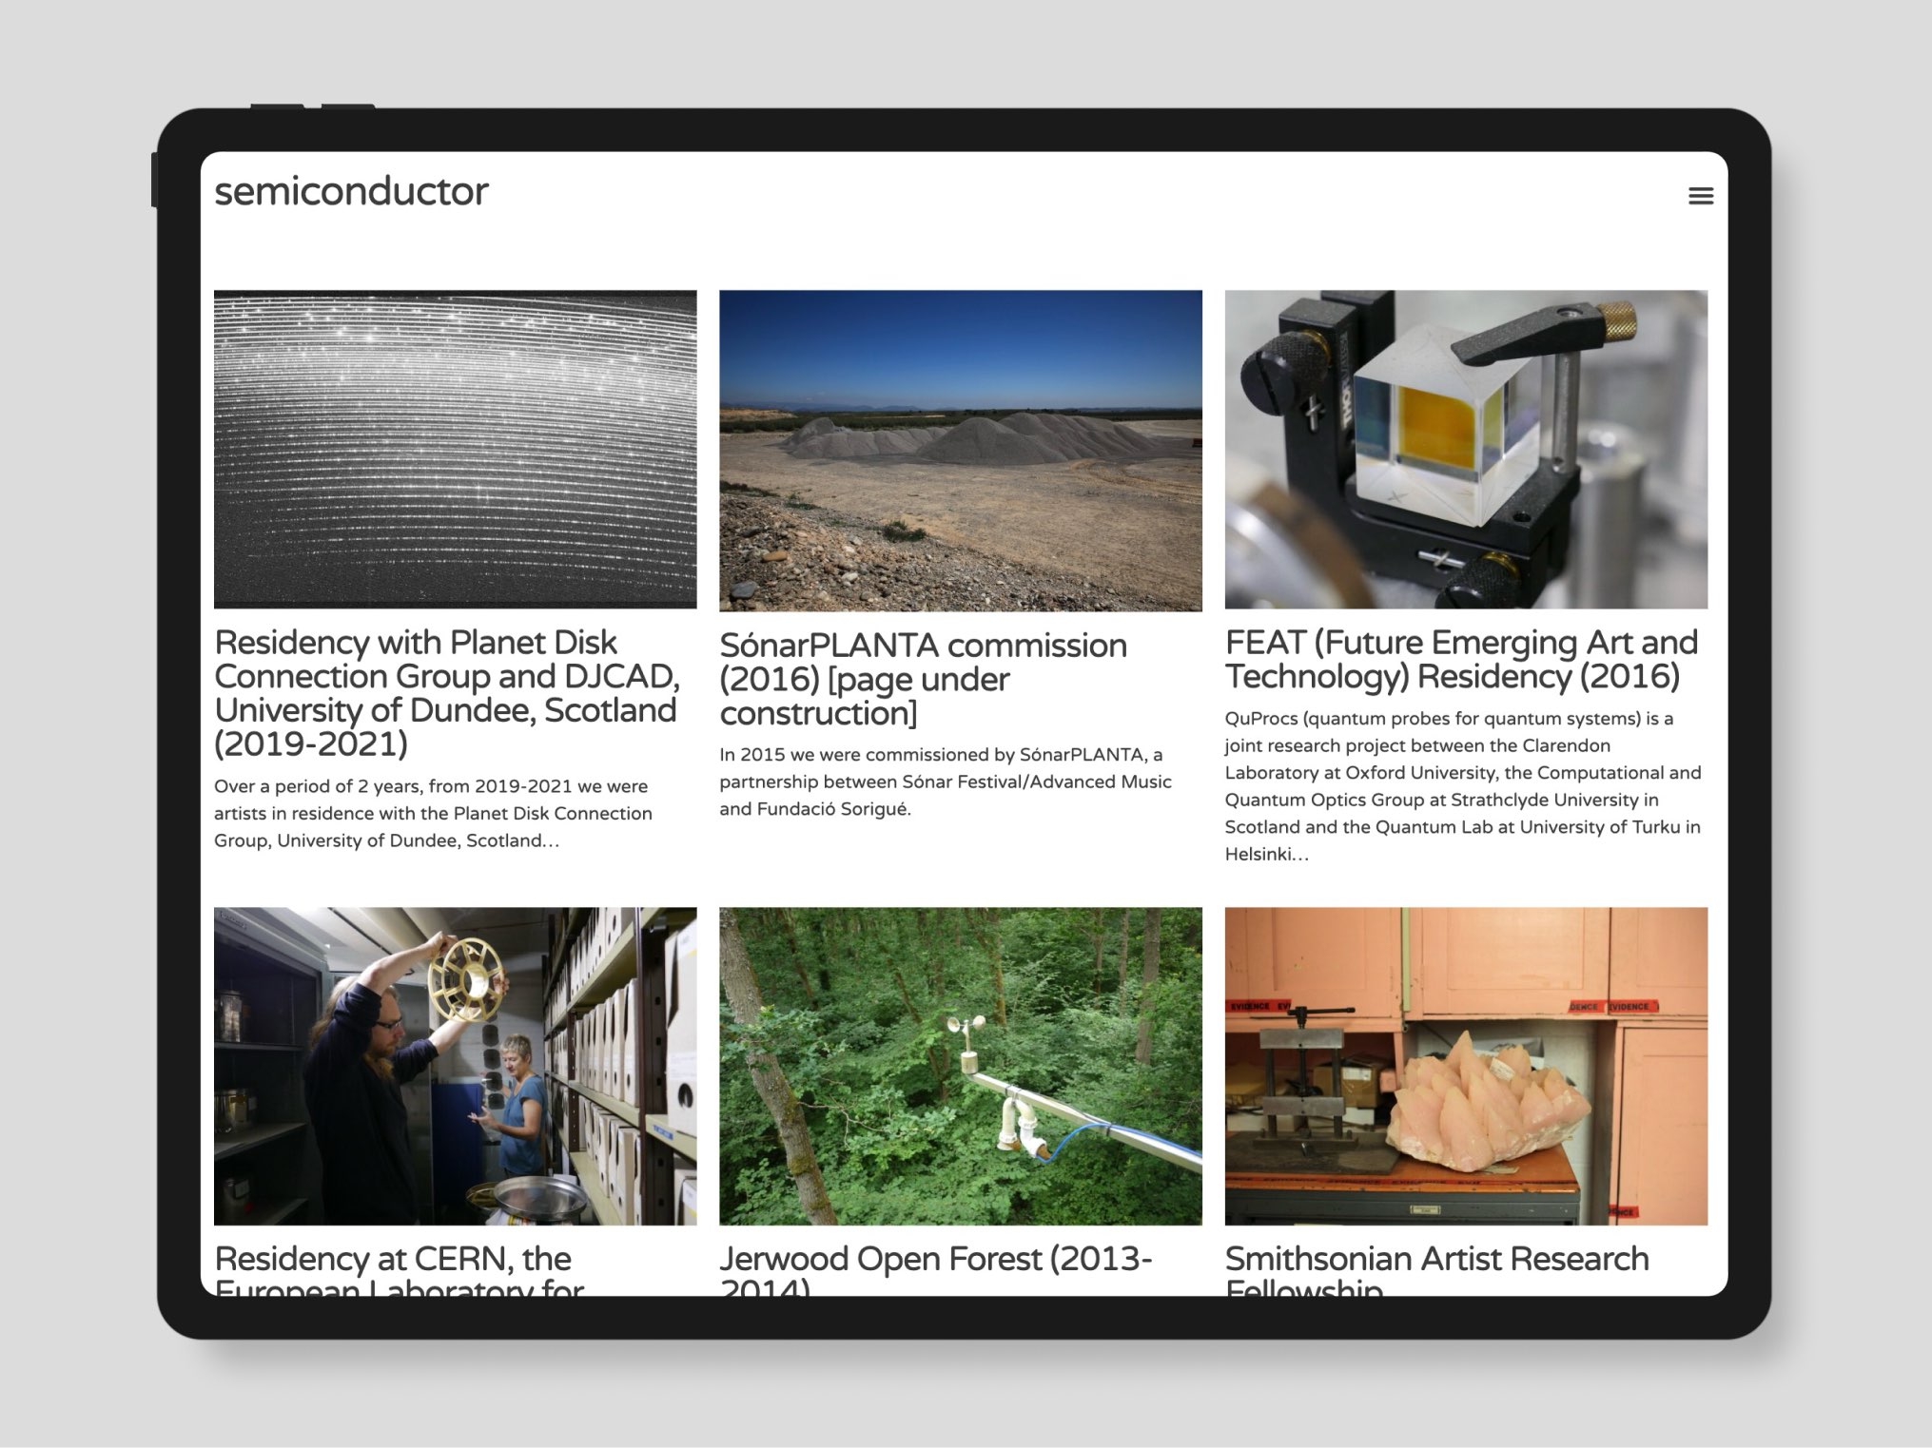Open the CERN archive room photo

click(455, 1065)
